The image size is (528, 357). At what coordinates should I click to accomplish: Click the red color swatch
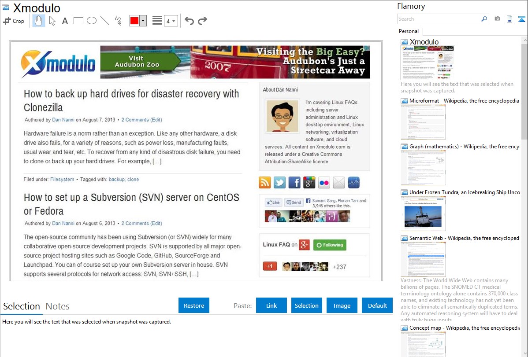tap(134, 21)
